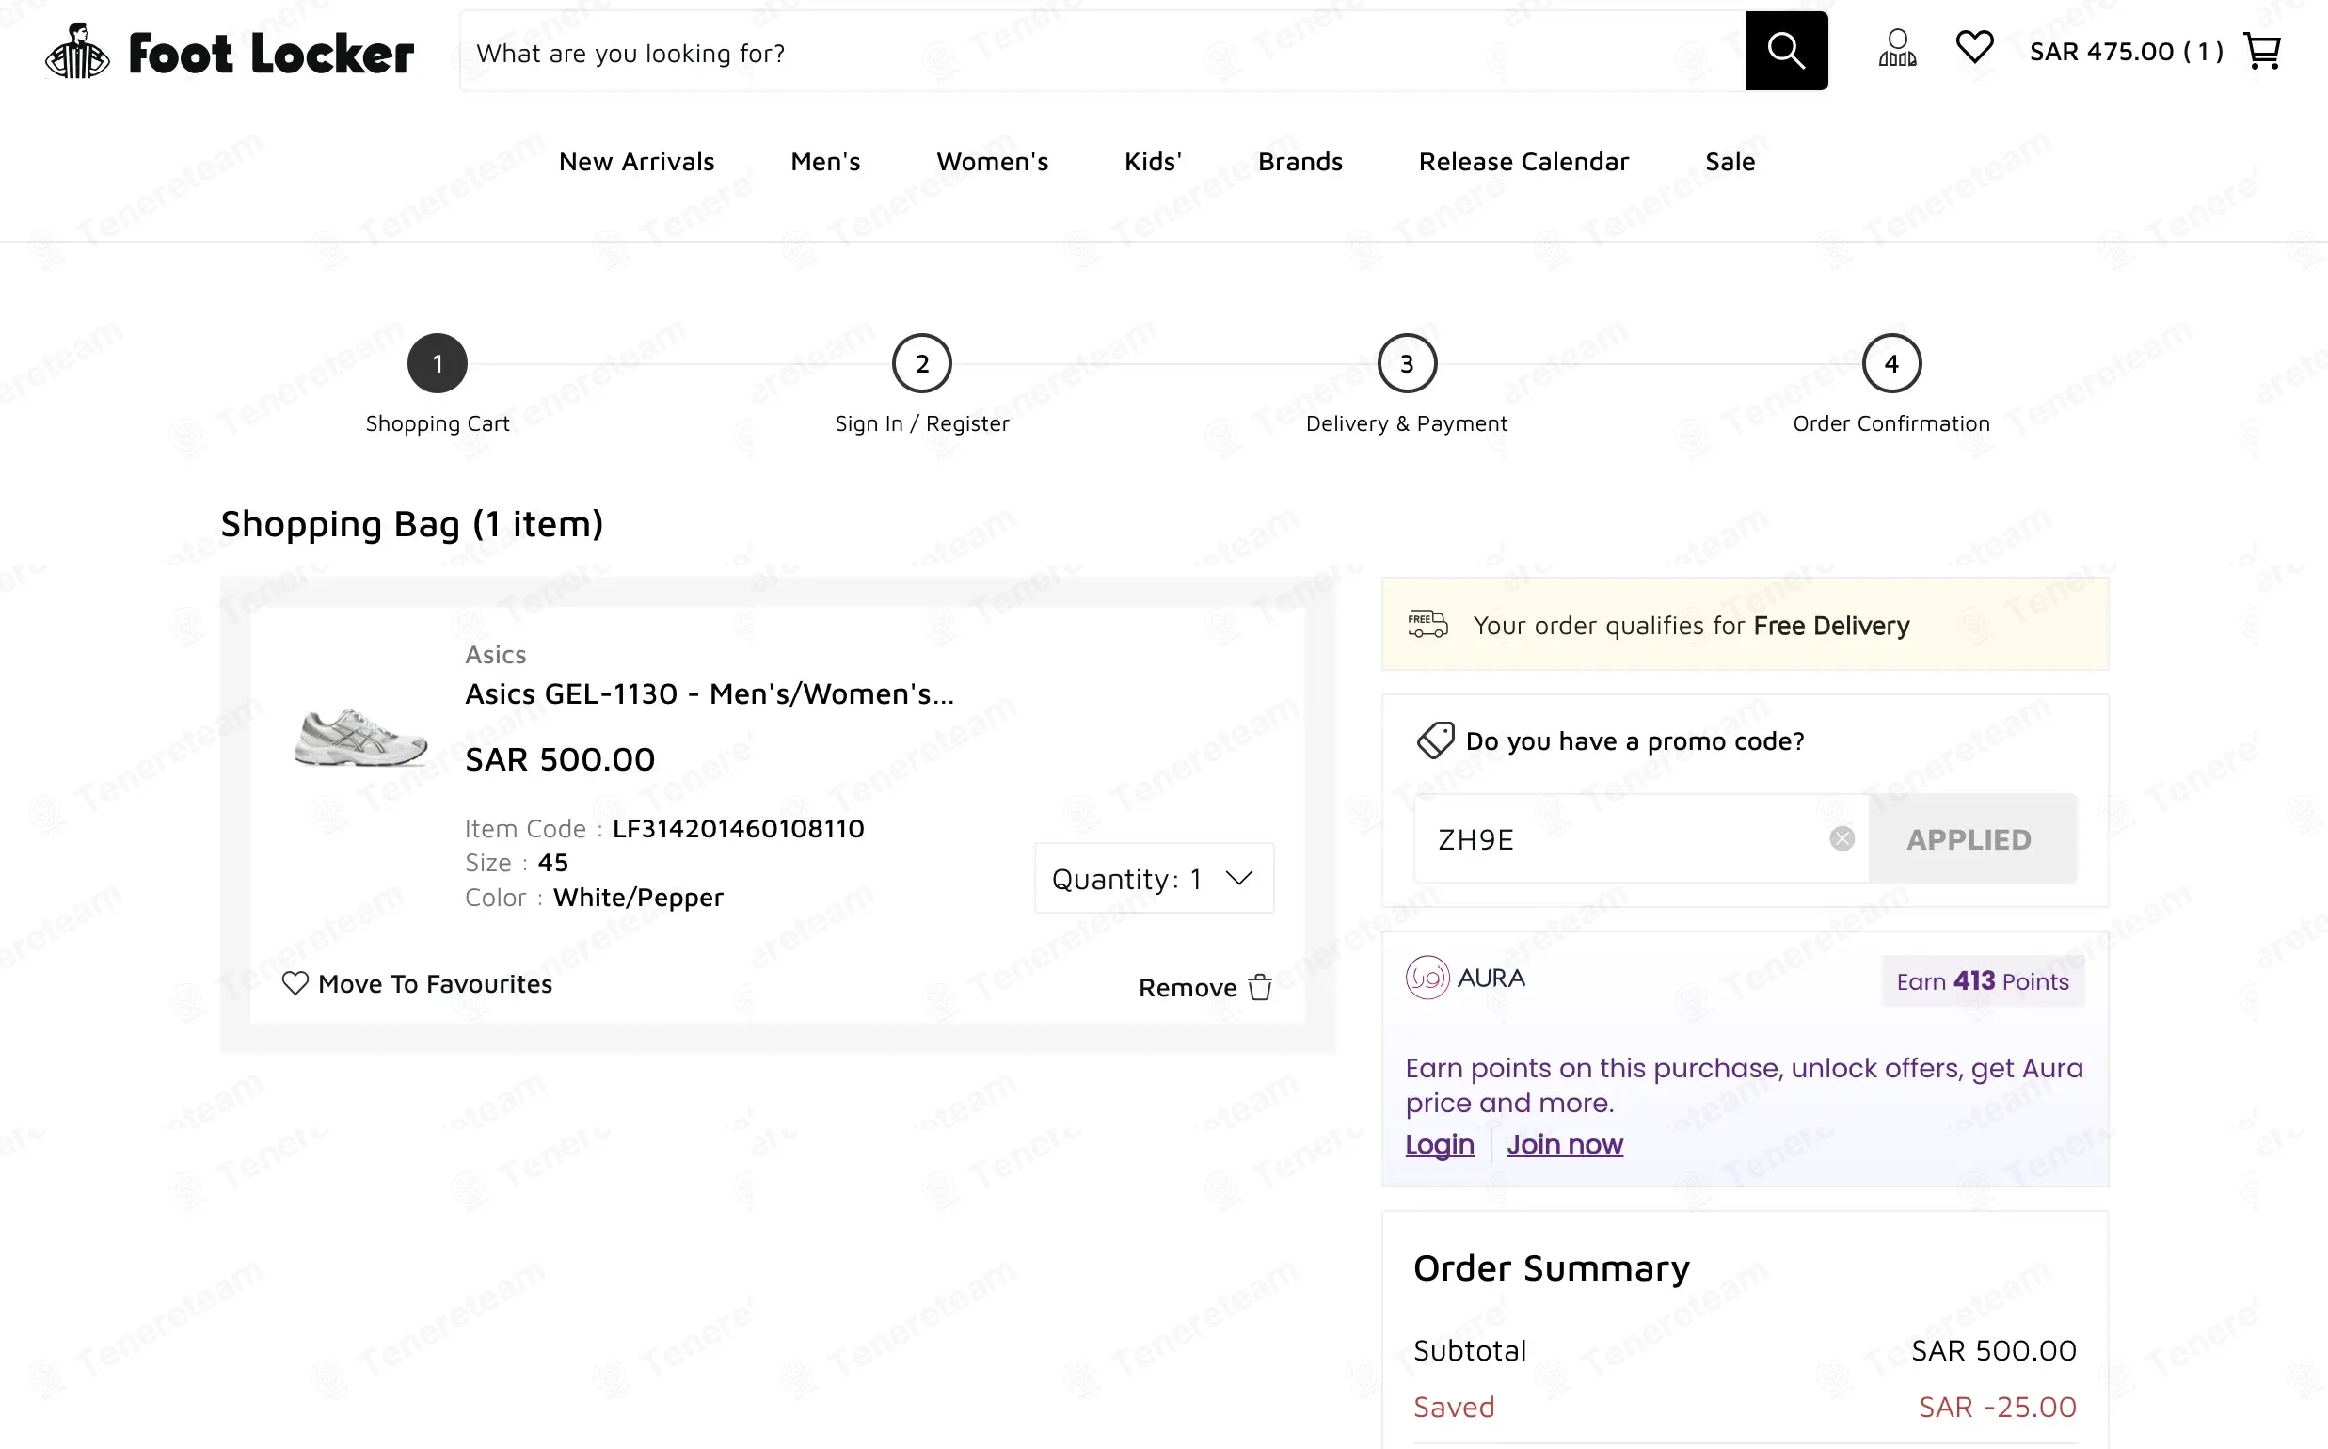Click 'Do you have a promo code?' text
This screenshot has width=2328, height=1449.
[1634, 740]
